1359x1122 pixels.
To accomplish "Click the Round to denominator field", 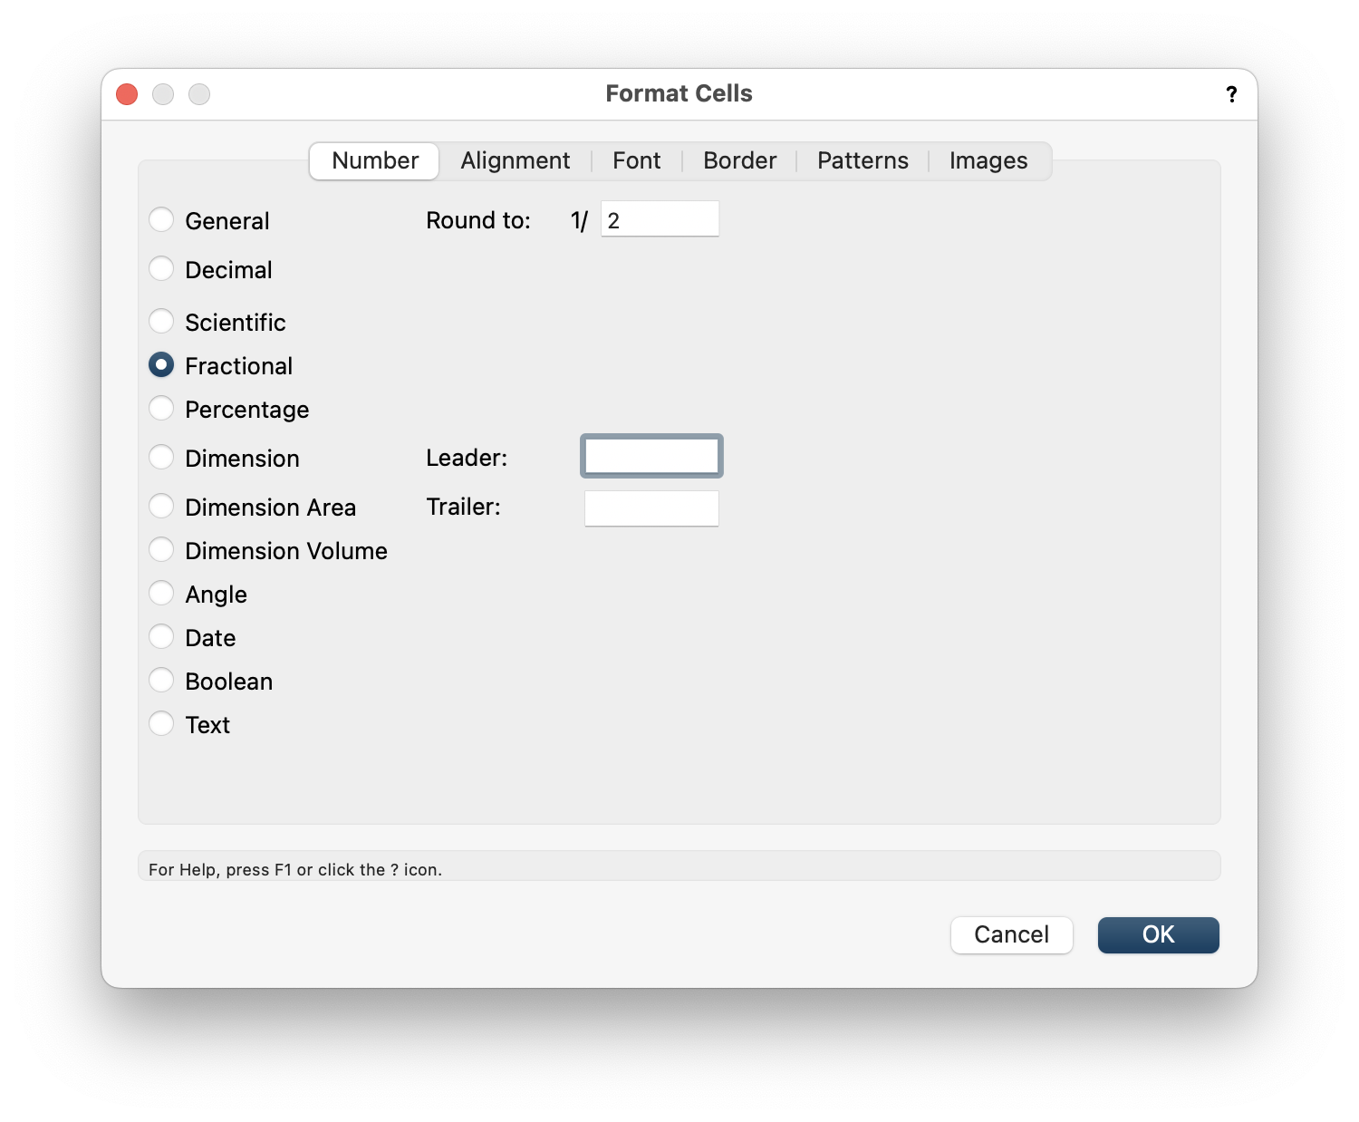I will [660, 219].
